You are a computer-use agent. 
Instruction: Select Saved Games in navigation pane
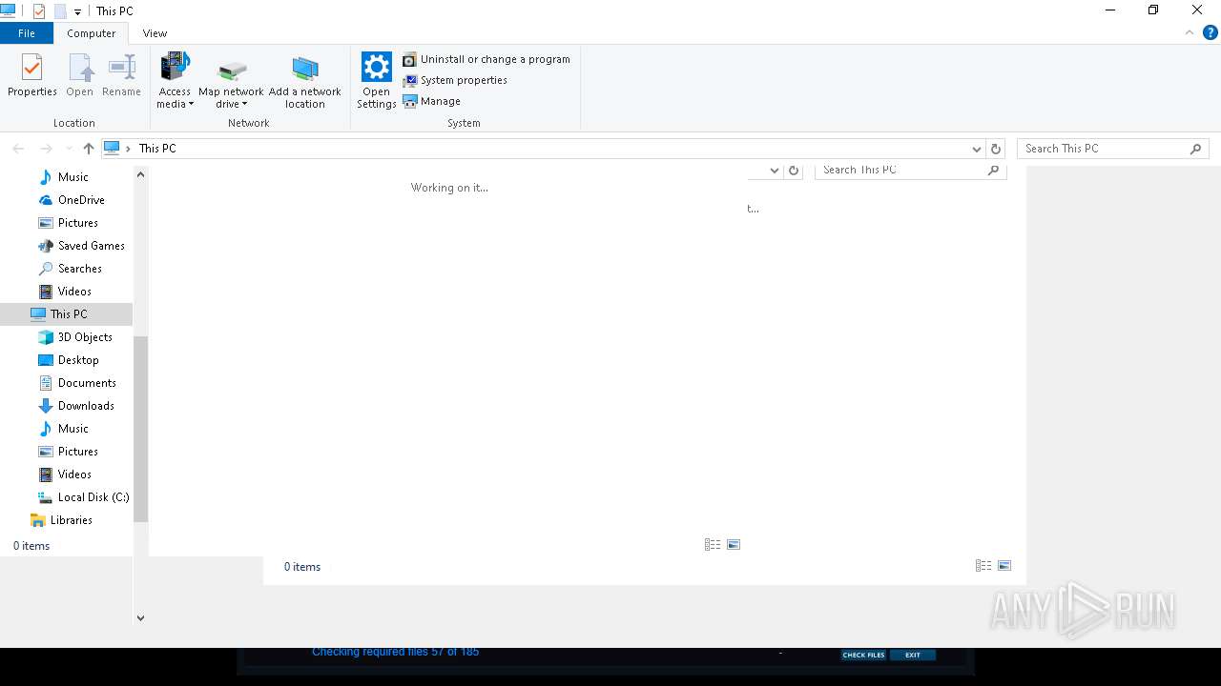coord(90,246)
